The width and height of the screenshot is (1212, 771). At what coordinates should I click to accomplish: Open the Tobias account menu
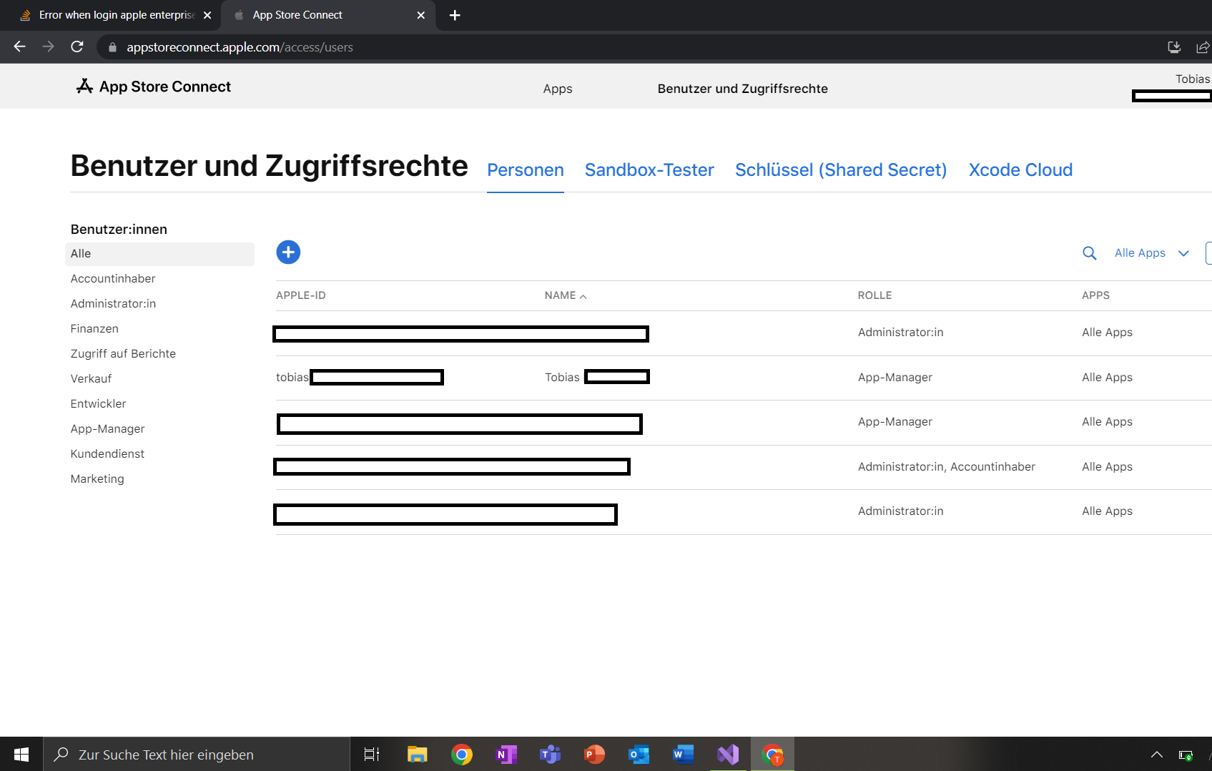click(x=1192, y=79)
